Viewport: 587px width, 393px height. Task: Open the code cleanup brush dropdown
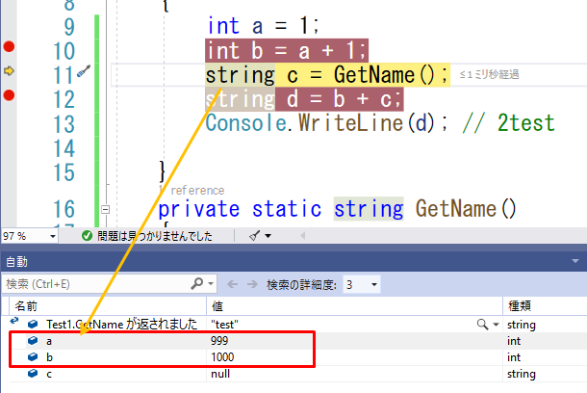coord(260,235)
